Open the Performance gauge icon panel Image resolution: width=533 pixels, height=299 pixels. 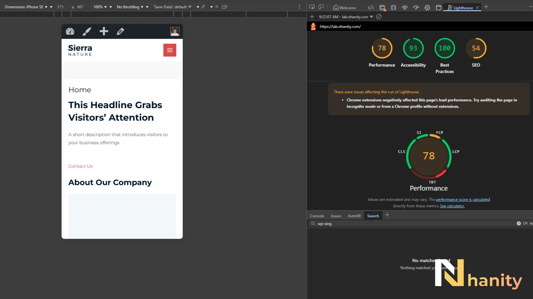(416, 7)
